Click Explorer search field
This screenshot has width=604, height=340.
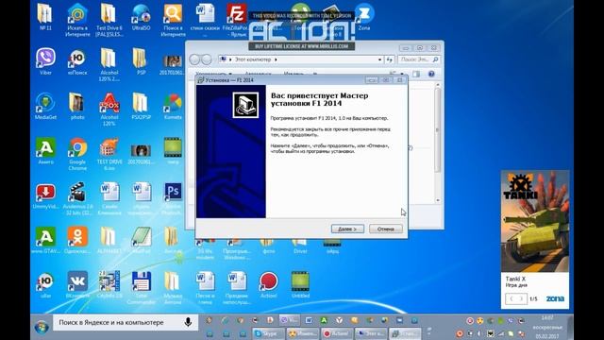(x=418, y=59)
